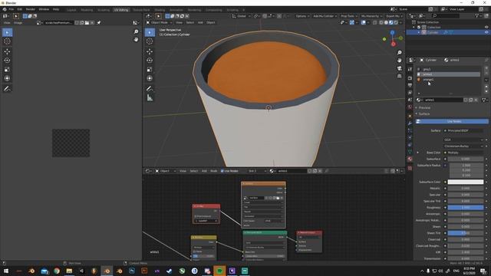Collapse Collection tree item in outliner
The image size is (491, 276).
[x=414, y=28]
